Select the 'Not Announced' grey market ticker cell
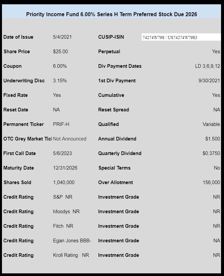 [x=70, y=139]
